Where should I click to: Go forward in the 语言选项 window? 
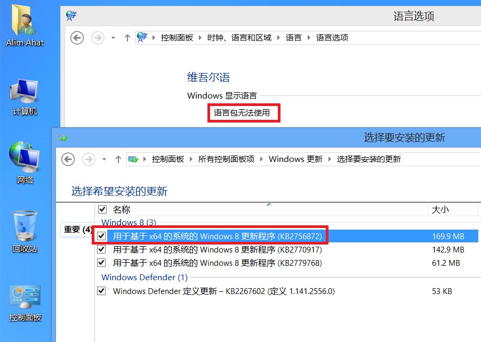coord(98,38)
